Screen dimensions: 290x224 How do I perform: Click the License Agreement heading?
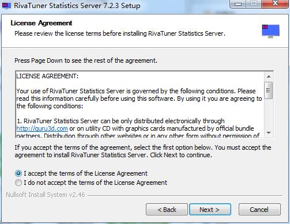pyautogui.click(x=42, y=23)
